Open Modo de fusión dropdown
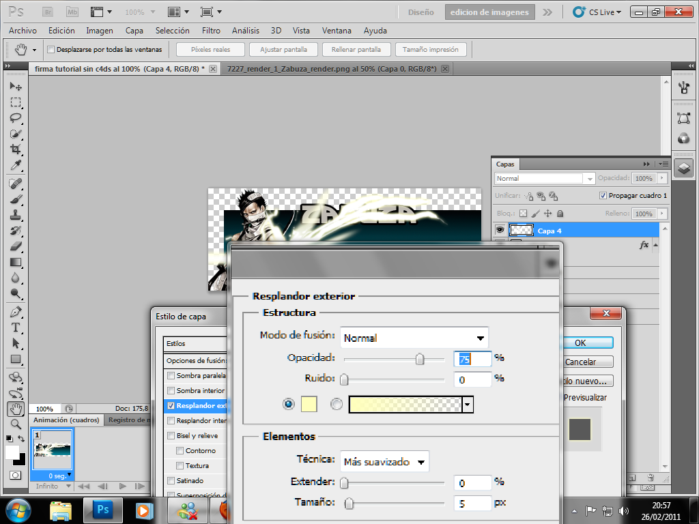 point(414,338)
